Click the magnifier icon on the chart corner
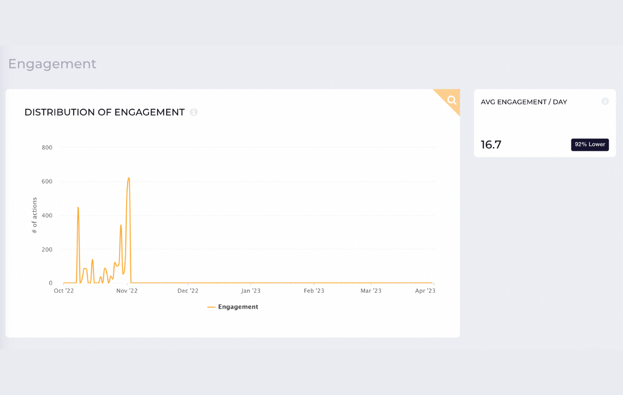Image resolution: width=623 pixels, height=395 pixels. tap(451, 100)
